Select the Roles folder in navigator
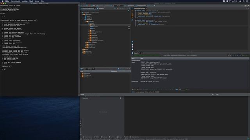This screenshot has height=140, width=250. (x=86, y=49)
